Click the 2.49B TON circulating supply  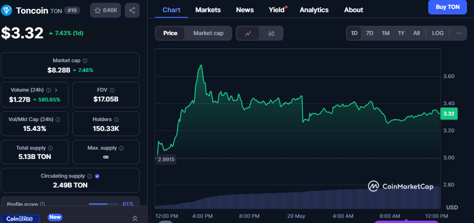pyautogui.click(x=70, y=185)
